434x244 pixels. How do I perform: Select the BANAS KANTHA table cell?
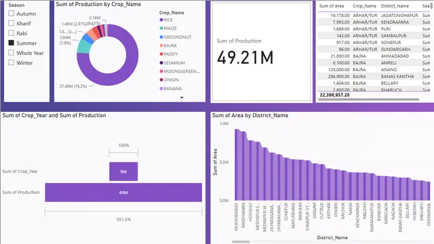coord(397,77)
